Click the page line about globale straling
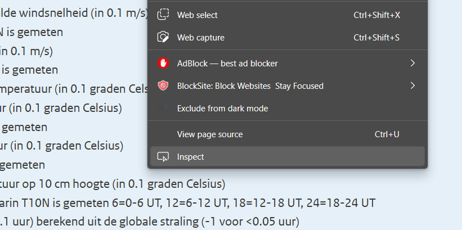This screenshot has width=462, height=230. [149, 222]
